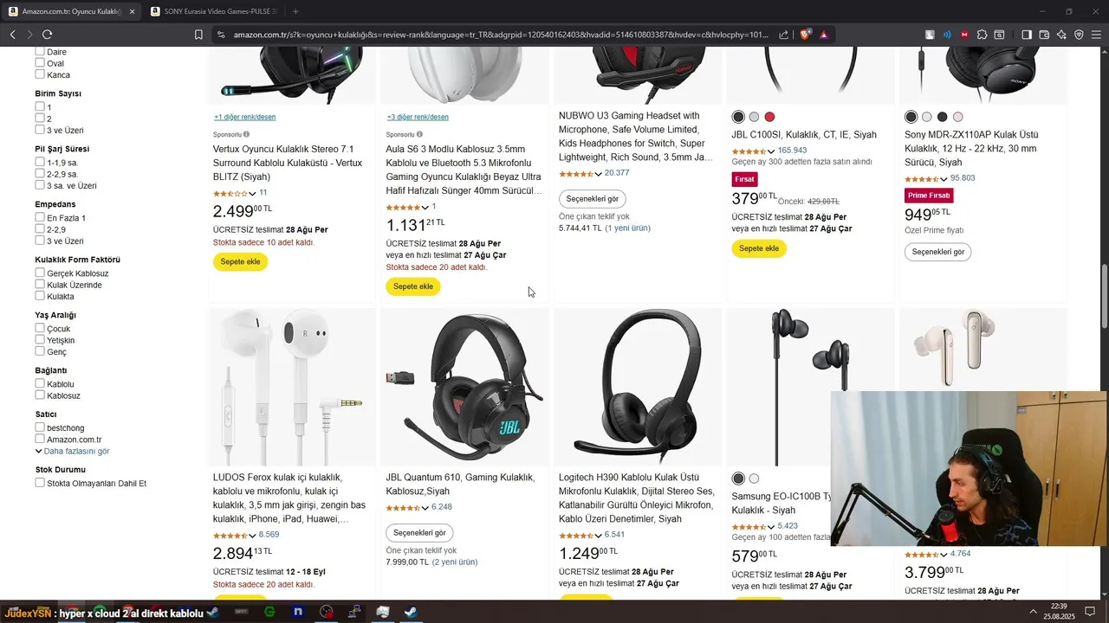Toggle the browser sidebar panel icon
This screenshot has width=1109, height=623.
1027,35
